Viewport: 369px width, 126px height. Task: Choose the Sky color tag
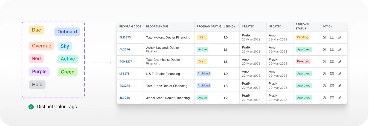(65, 46)
